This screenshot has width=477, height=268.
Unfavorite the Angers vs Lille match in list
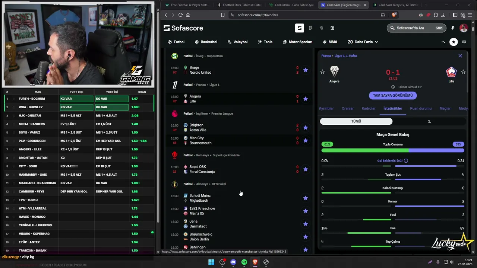306,99
